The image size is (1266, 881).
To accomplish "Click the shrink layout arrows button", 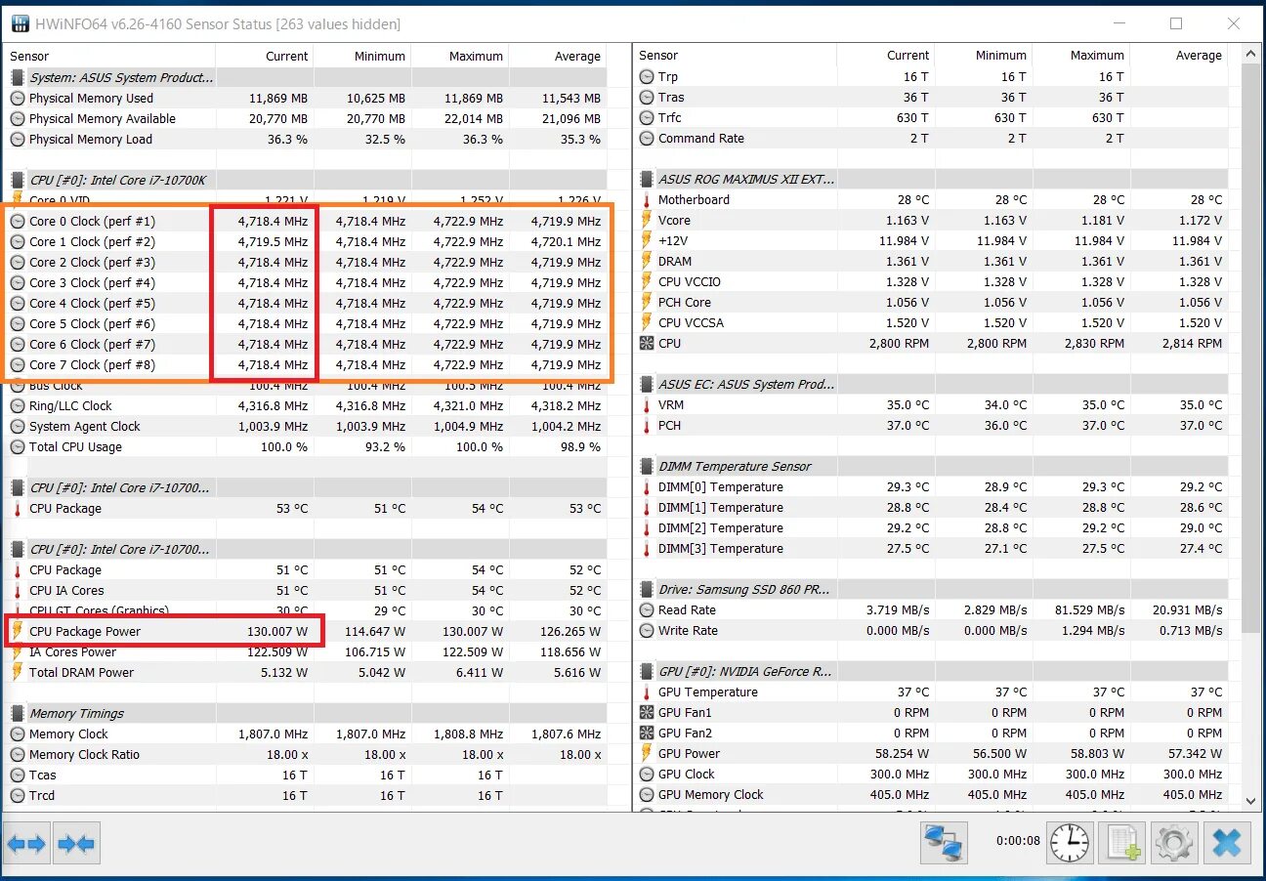I will 76,843.
